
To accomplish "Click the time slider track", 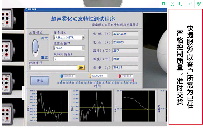I will [97, 80].
